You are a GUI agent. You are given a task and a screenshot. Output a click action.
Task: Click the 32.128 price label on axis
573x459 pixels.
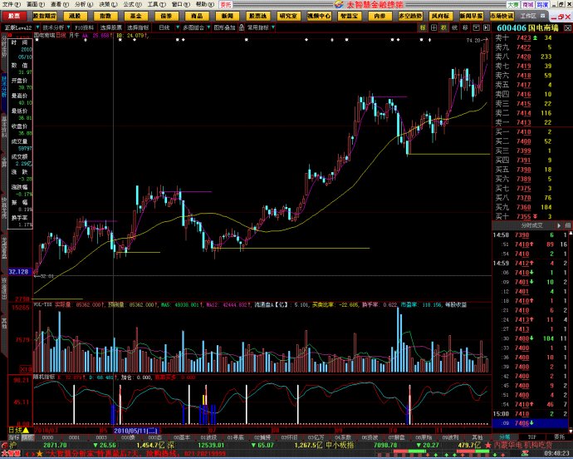coord(18,272)
